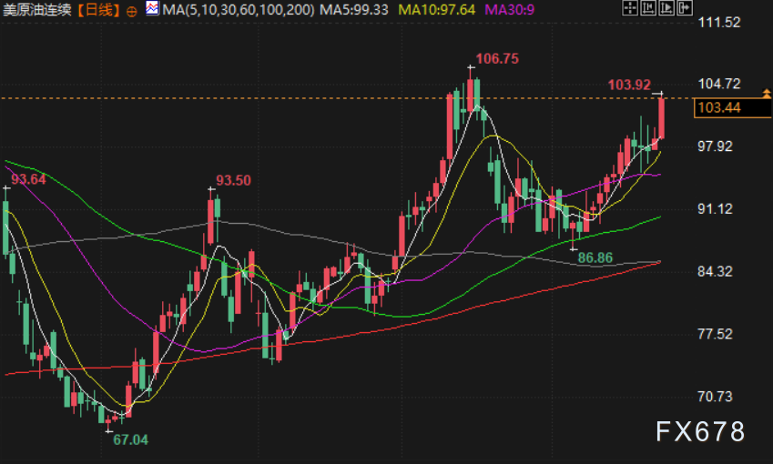Click the panel slide-out arrow icon
This screenshot has height=464, width=773.
point(685,7)
